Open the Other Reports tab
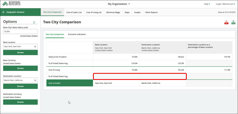 (151, 12)
